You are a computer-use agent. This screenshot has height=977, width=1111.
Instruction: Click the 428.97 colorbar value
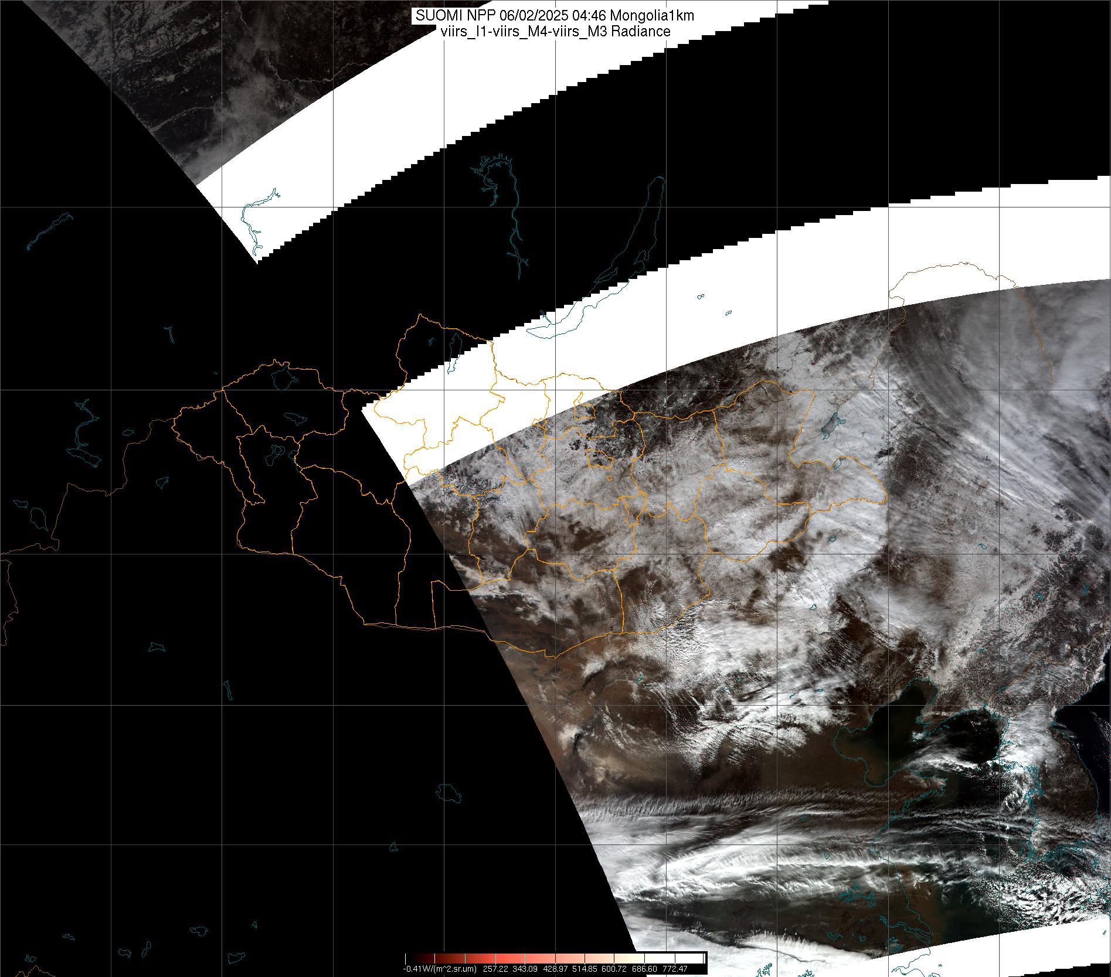[x=555, y=969]
